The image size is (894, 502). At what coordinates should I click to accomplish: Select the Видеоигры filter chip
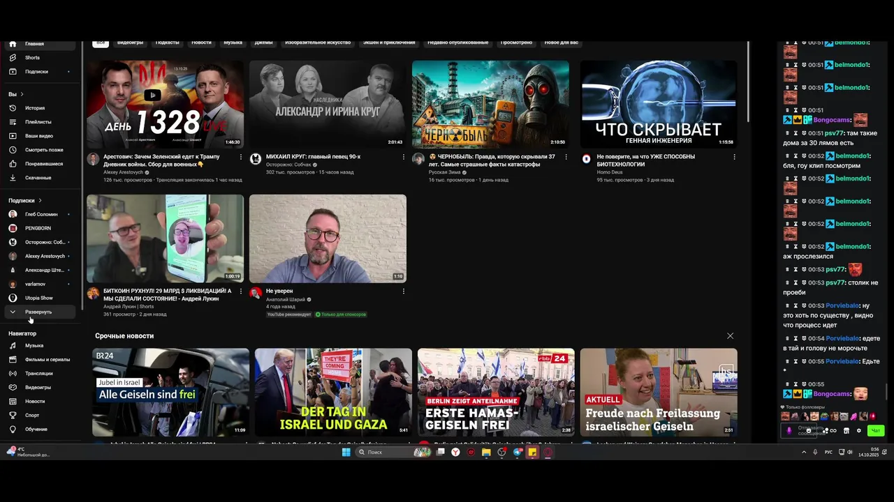(x=130, y=43)
